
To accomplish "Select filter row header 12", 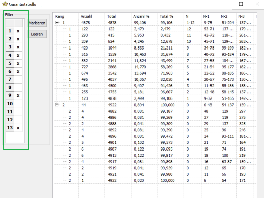I will tap(10, 120).
